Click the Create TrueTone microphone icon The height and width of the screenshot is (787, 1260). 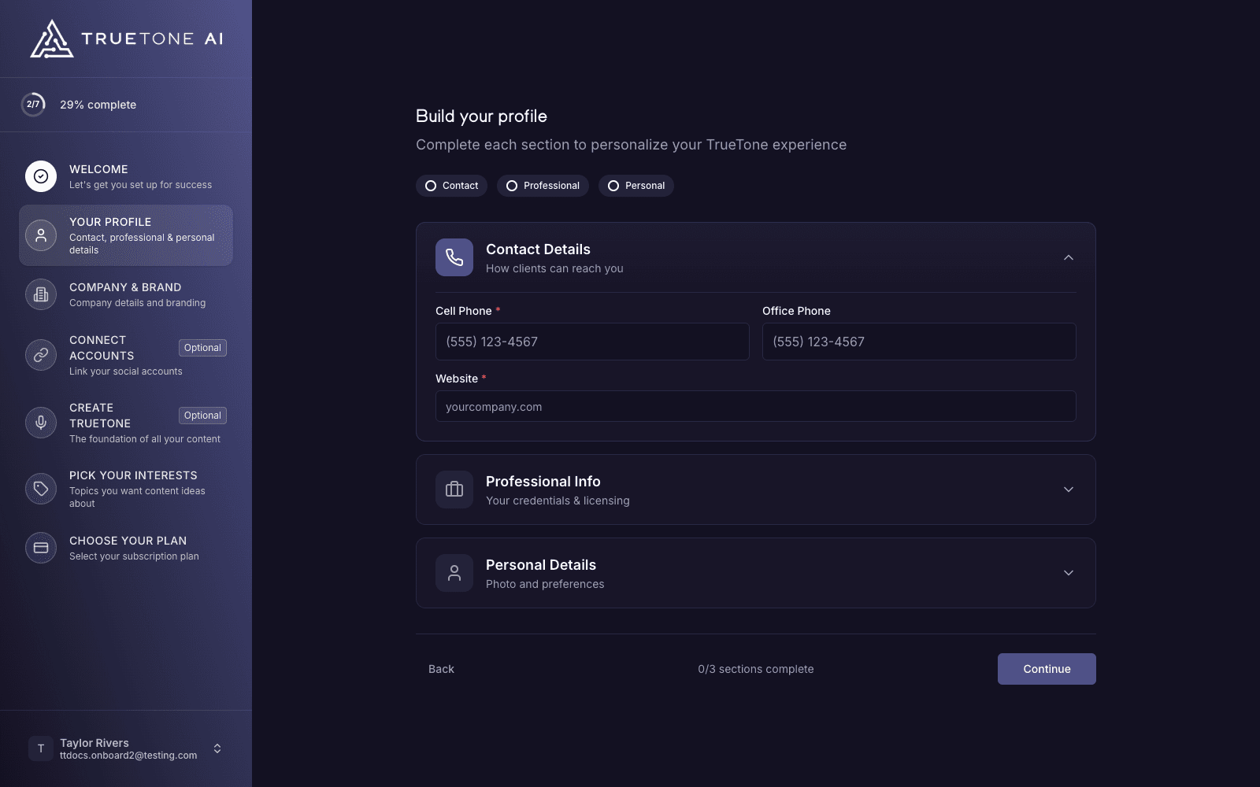pyautogui.click(x=41, y=423)
